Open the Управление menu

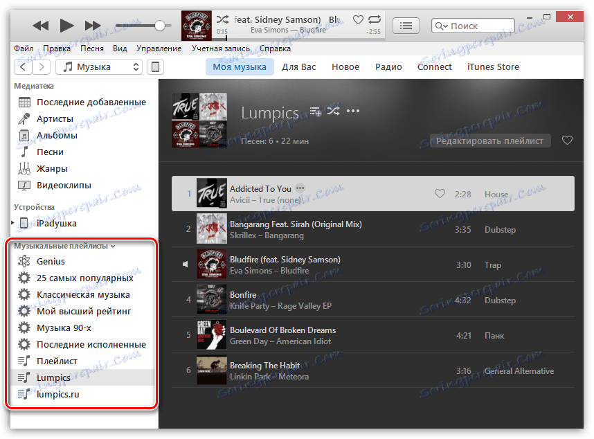pos(159,48)
